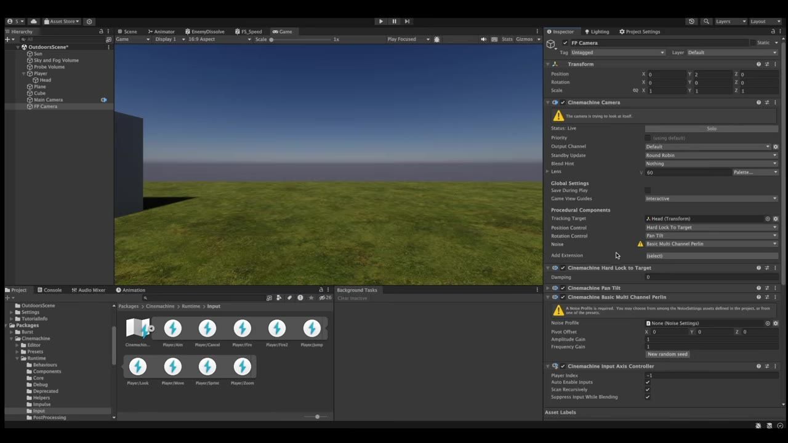Switch to the Lighting tab
The width and height of the screenshot is (788, 443).
[x=597, y=31]
